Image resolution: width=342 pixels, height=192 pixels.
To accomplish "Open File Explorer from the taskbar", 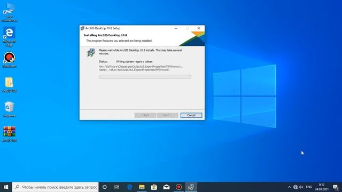I will pos(142,187).
